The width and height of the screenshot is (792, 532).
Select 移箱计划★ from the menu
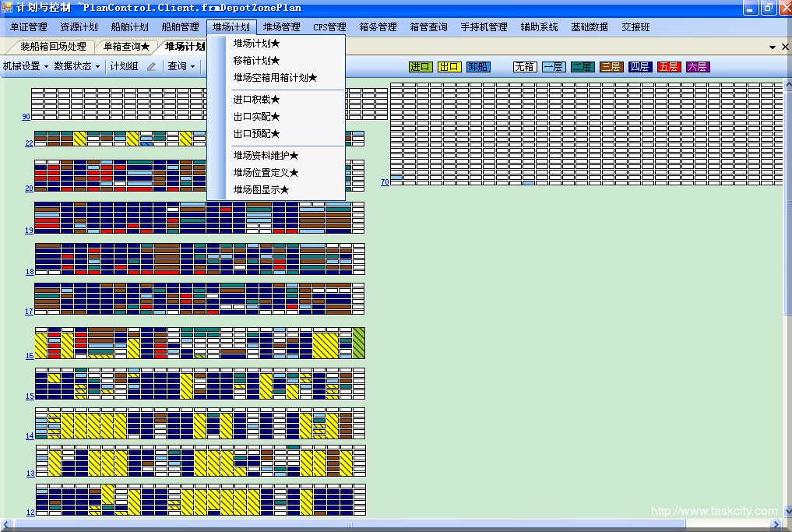coord(256,61)
